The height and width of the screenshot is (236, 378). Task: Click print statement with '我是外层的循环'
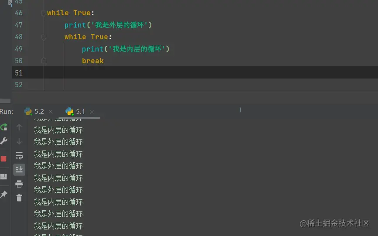tap(108, 25)
